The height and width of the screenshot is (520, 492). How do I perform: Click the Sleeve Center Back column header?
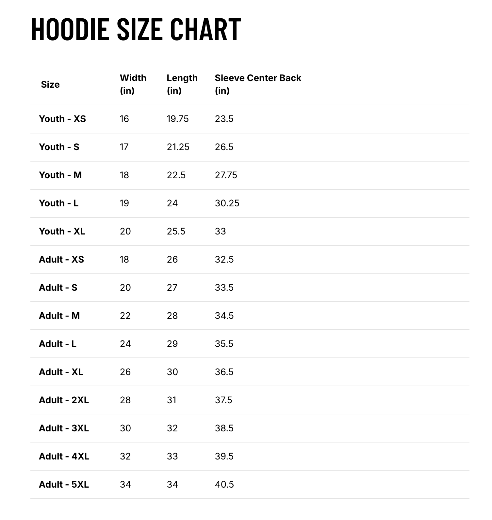(258, 84)
